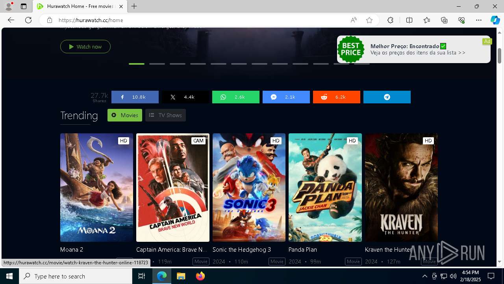The image size is (504, 284).
Task: Share on Telegram button
Action: [387, 97]
